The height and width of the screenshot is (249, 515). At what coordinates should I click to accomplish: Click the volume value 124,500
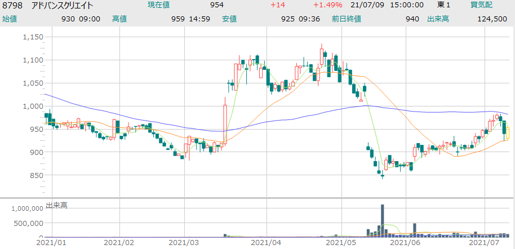click(x=494, y=19)
